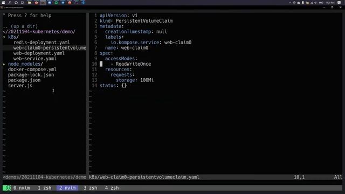Expand the node_modules/ folder arrow
345x194 pixels.
4,64
